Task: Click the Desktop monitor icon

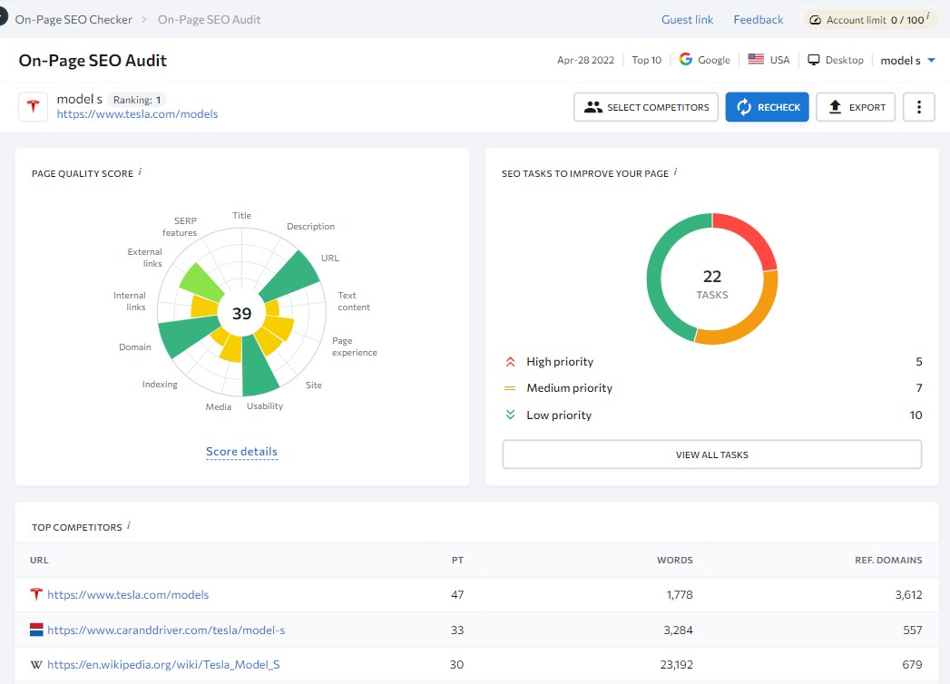Action: click(814, 59)
